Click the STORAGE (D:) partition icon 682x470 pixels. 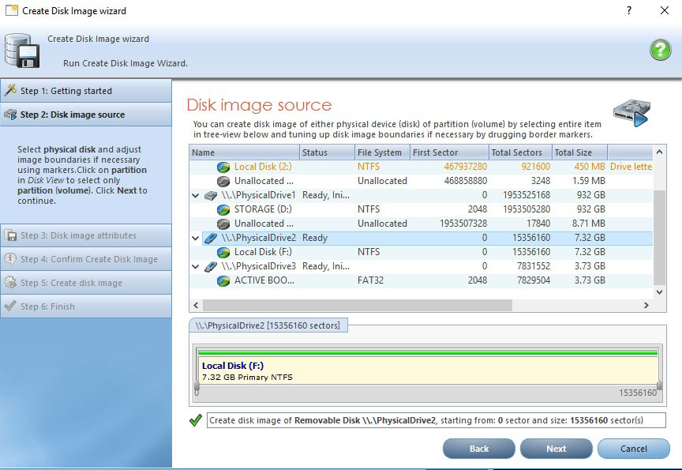click(x=224, y=209)
